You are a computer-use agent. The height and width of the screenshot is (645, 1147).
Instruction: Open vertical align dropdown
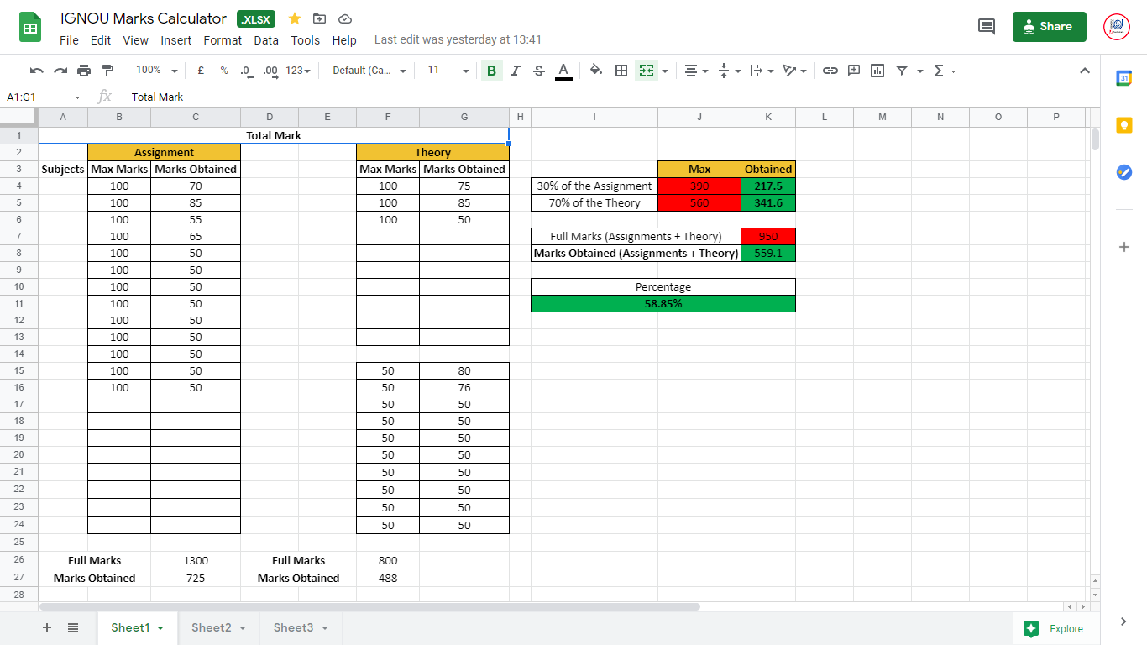pos(730,71)
